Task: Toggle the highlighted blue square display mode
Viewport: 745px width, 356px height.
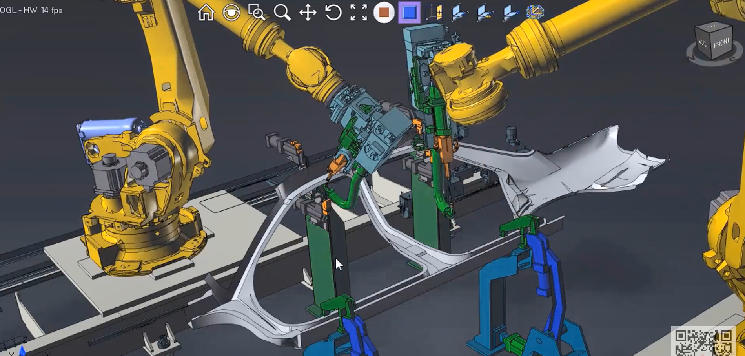Action: pyautogui.click(x=409, y=13)
